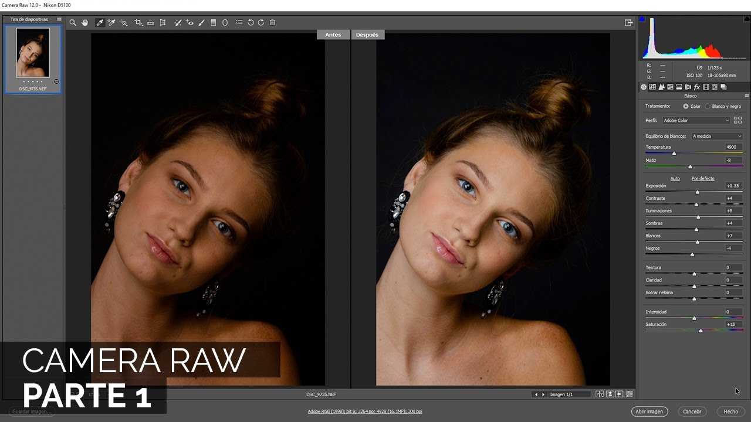Open the preferences list icon

[x=239, y=22]
